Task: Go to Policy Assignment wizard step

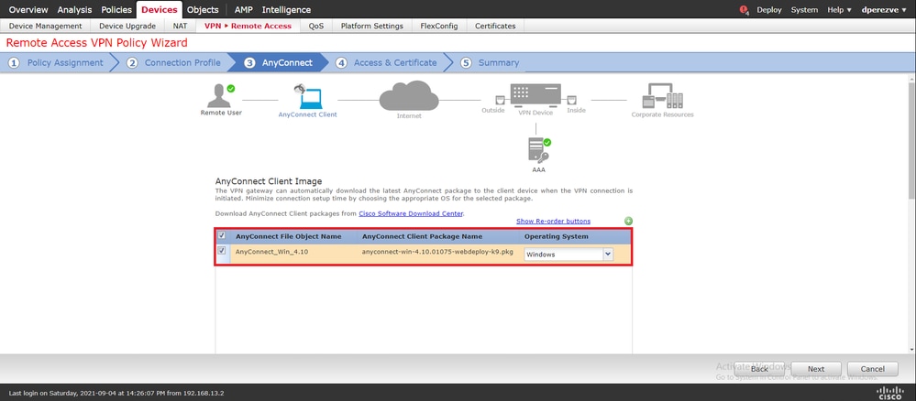Action: click(57, 62)
